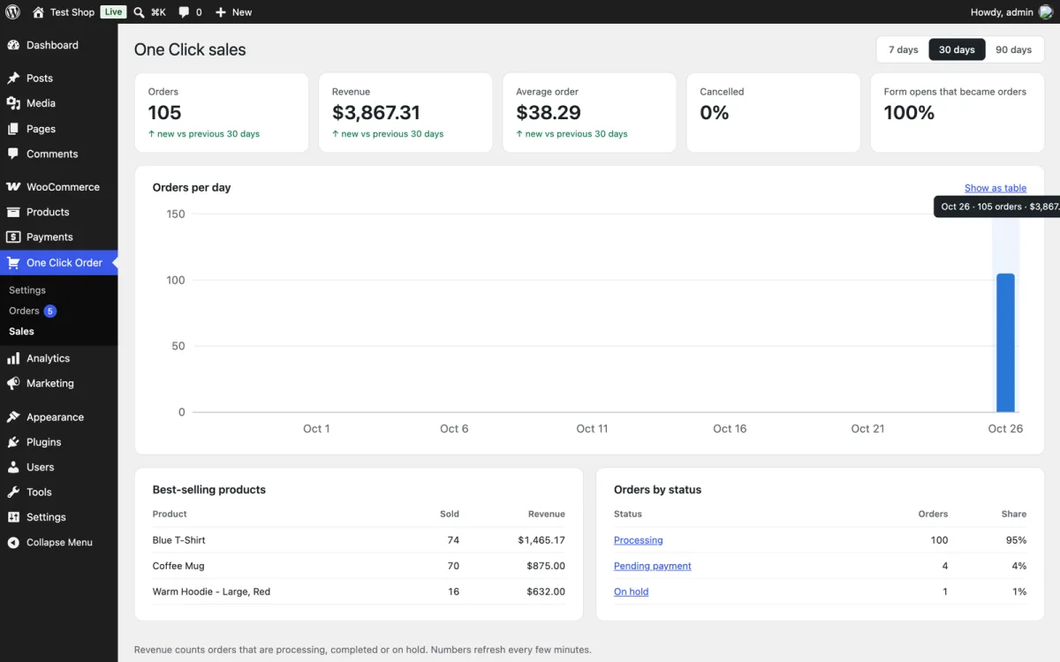Image resolution: width=1060 pixels, height=662 pixels.
Task: Click the Media library icon
Action: (13, 103)
